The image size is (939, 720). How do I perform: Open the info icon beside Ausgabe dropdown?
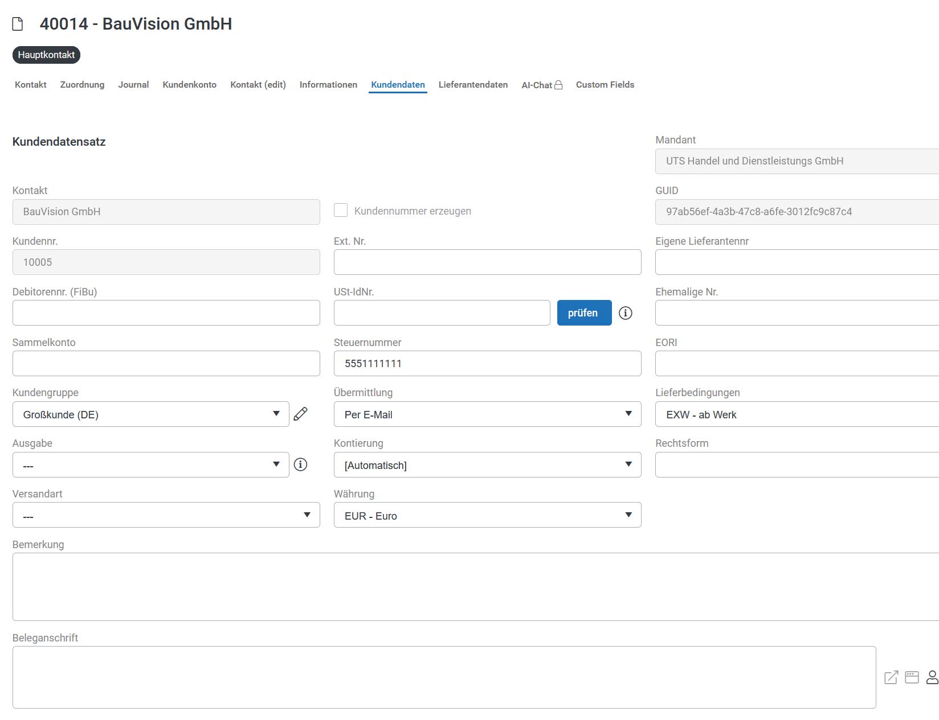300,464
